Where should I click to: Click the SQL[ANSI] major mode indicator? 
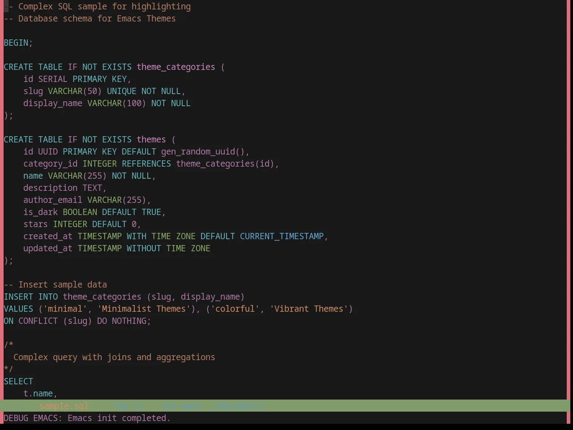pos(239,406)
